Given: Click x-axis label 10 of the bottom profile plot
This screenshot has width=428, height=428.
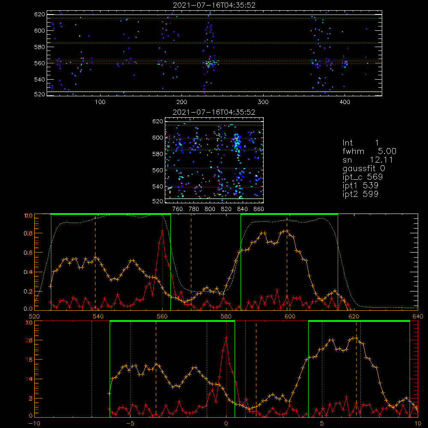Looking at the screenshot, I should click(418, 424).
